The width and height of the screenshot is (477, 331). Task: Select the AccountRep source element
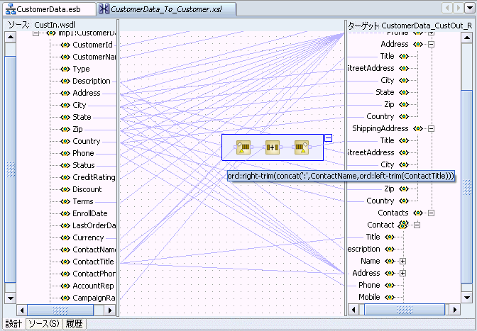point(93,286)
